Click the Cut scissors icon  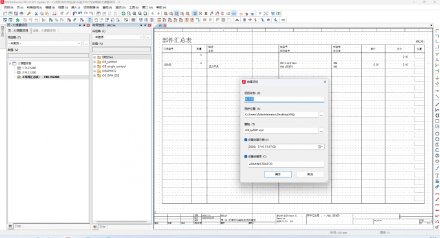36,14
